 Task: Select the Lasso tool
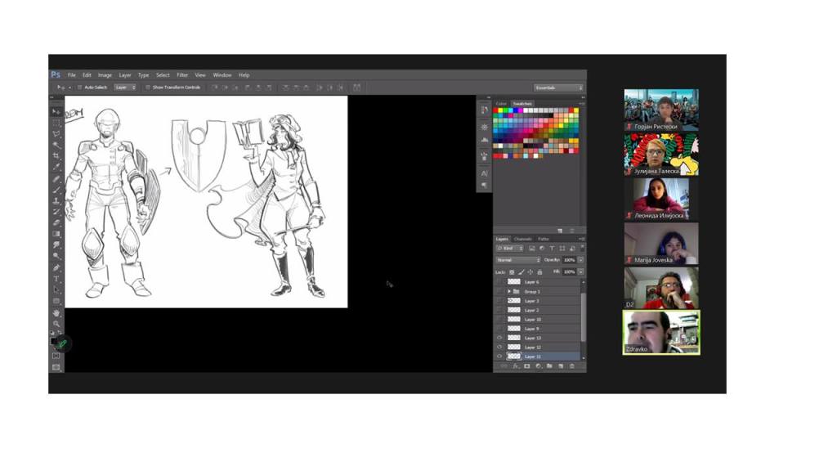pos(56,133)
